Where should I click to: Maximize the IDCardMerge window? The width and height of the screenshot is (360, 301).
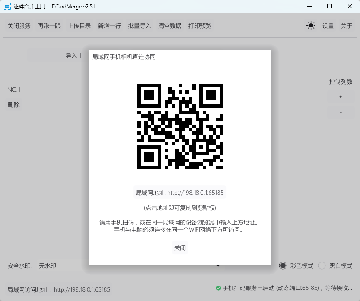[329, 7]
